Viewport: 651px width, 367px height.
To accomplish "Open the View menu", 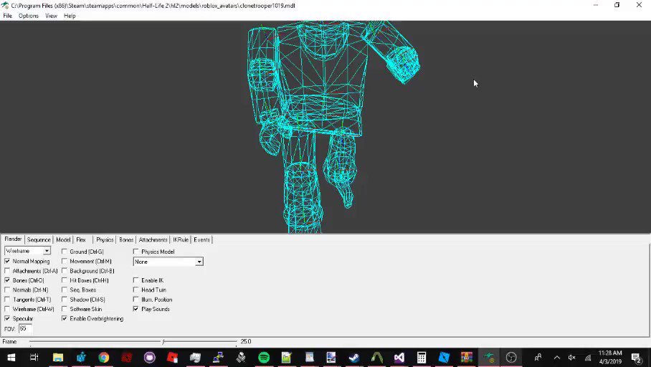I will (x=51, y=16).
